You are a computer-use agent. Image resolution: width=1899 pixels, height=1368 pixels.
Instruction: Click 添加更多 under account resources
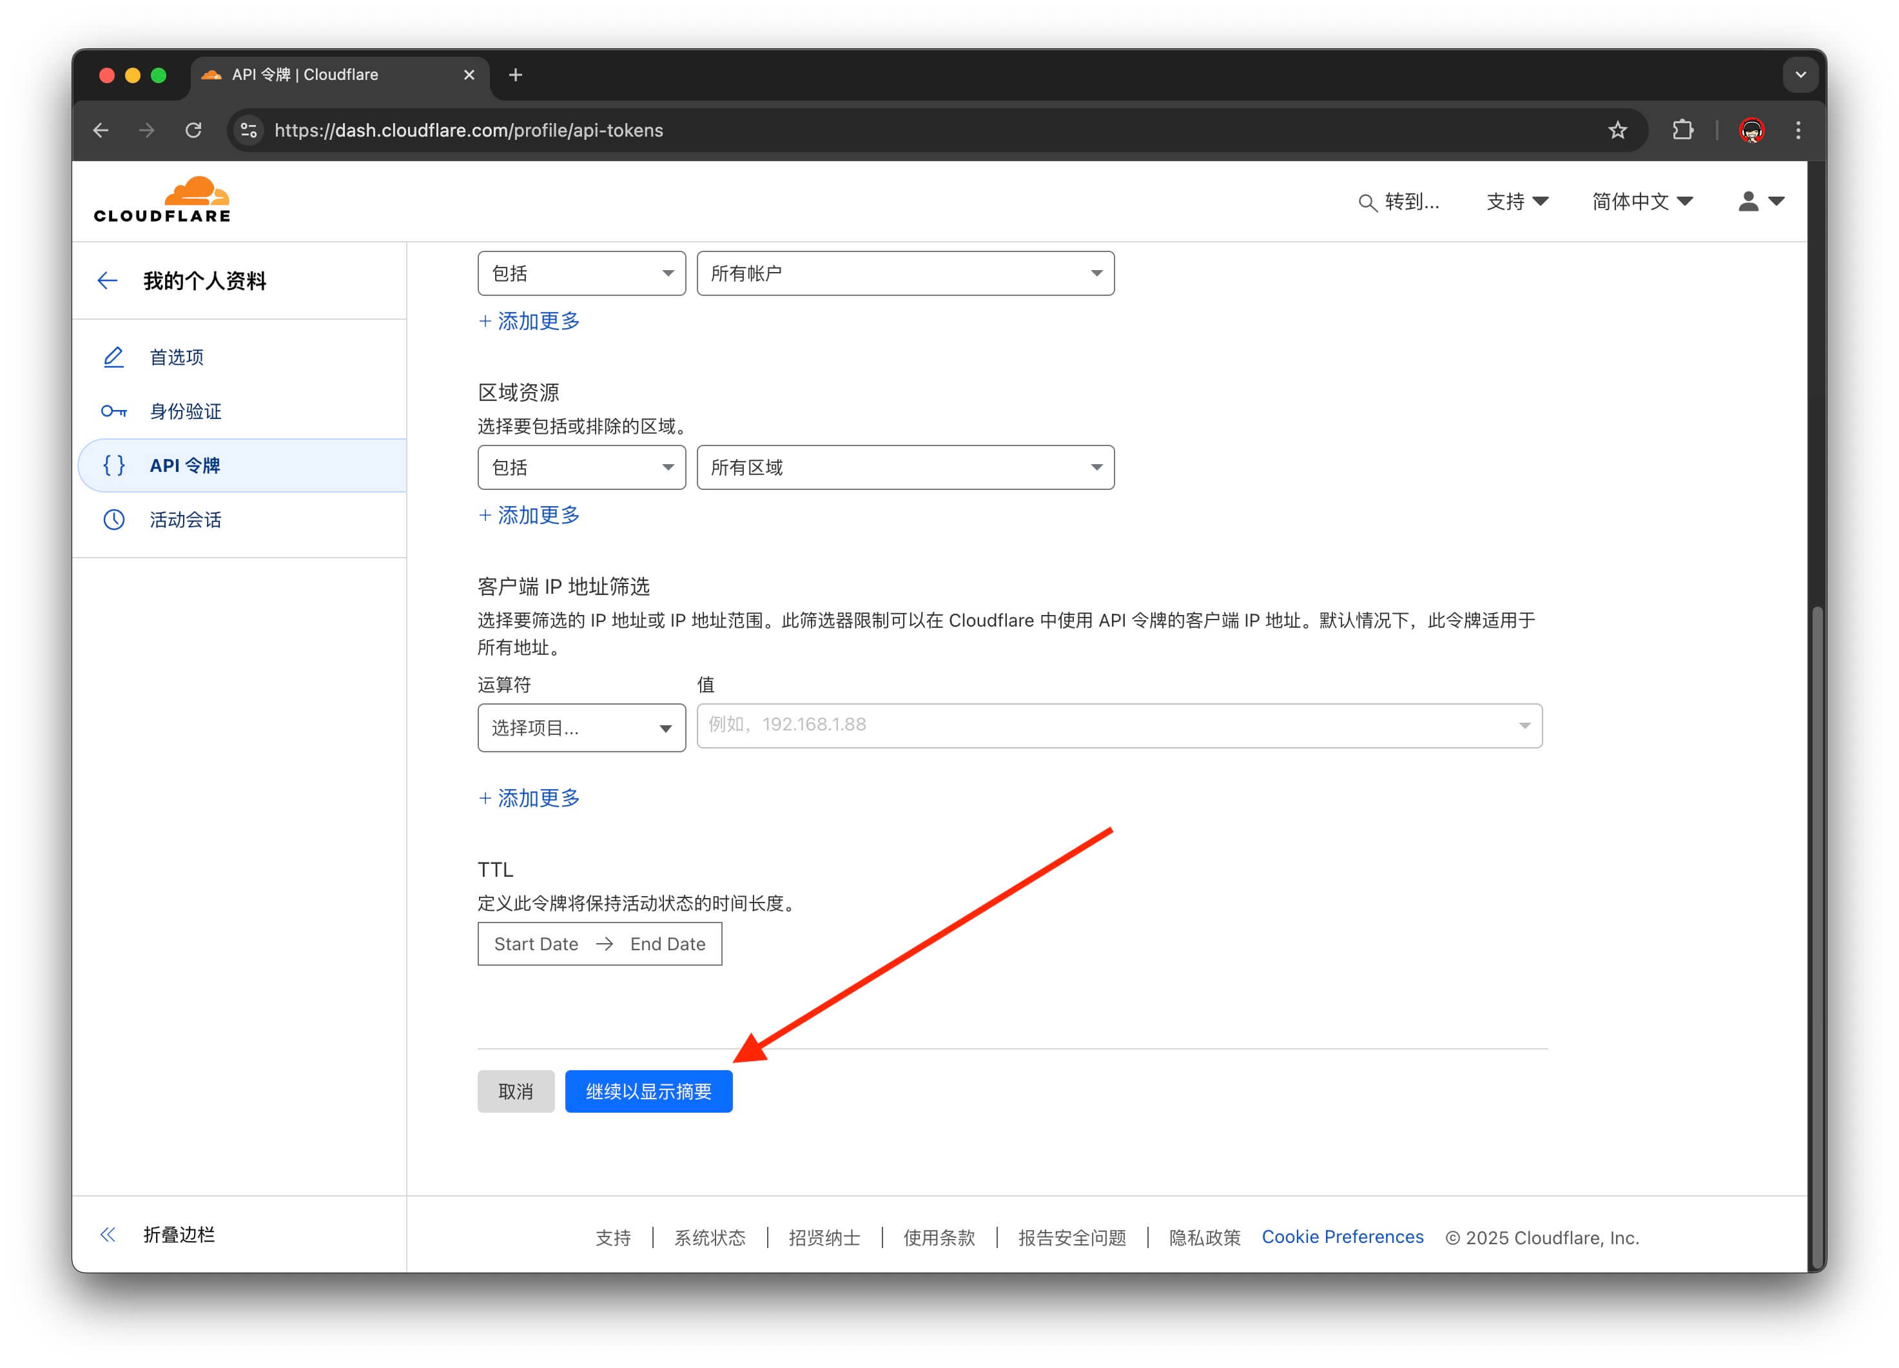[529, 322]
